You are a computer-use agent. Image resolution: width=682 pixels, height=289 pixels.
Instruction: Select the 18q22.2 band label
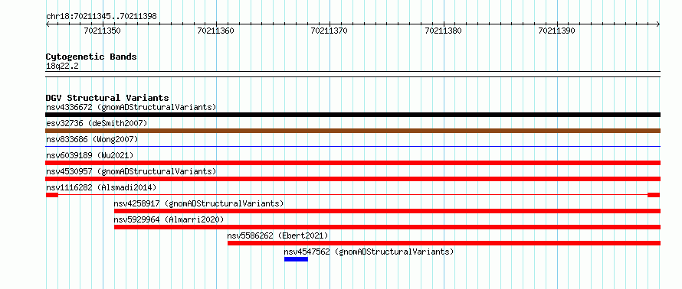pos(62,67)
